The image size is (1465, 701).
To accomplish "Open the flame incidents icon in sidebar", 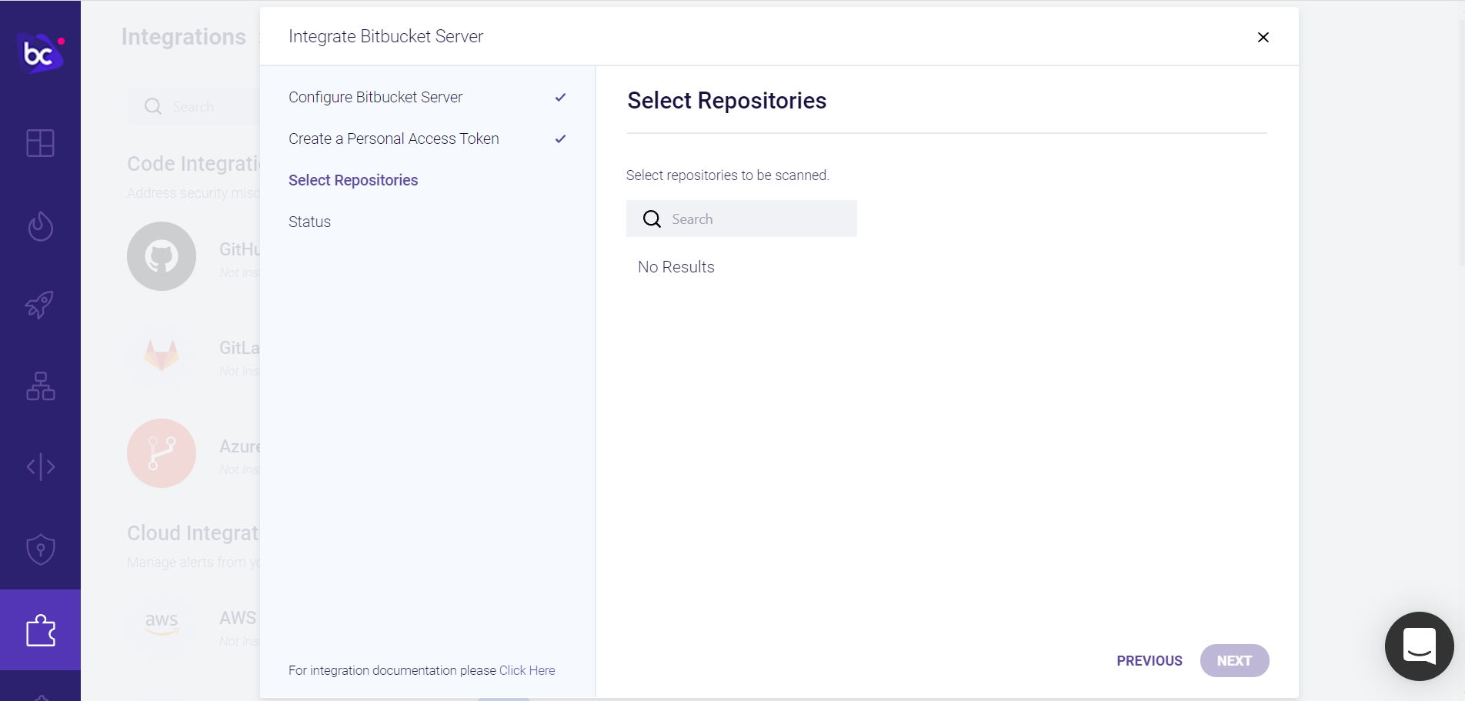I will coord(40,226).
